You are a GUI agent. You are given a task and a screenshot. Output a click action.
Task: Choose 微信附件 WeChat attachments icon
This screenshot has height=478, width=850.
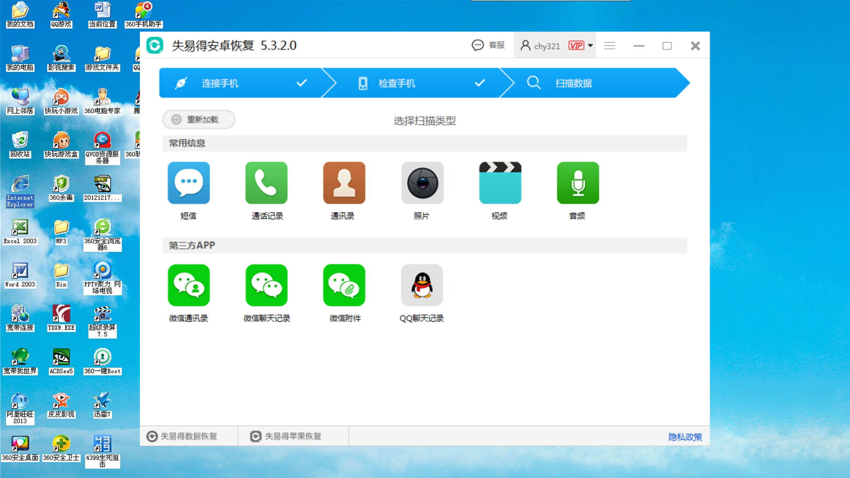tap(344, 285)
